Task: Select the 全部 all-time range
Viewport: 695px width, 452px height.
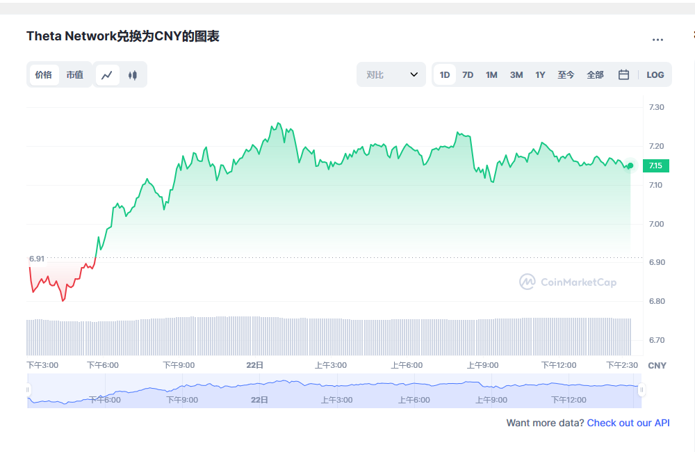Action: [x=595, y=74]
